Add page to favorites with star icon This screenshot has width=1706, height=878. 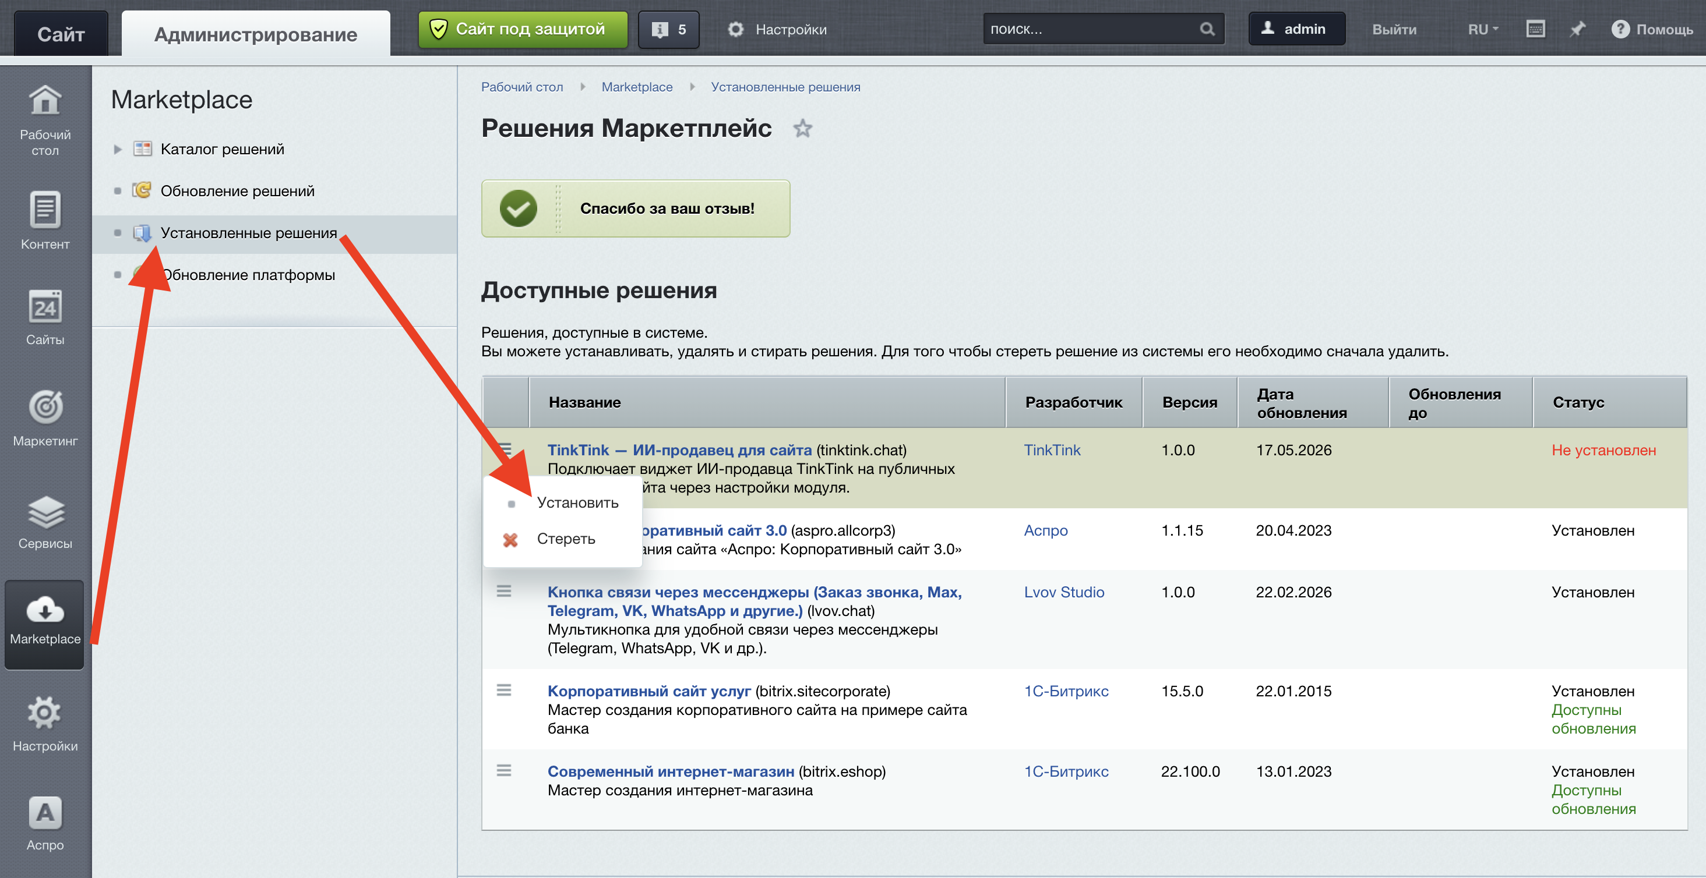(803, 128)
